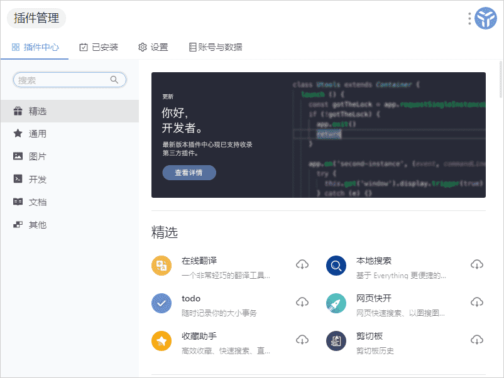This screenshot has height=378, width=504.
Task: Download the 收藏助手 plugin via cloud icon
Action: pyautogui.click(x=302, y=340)
